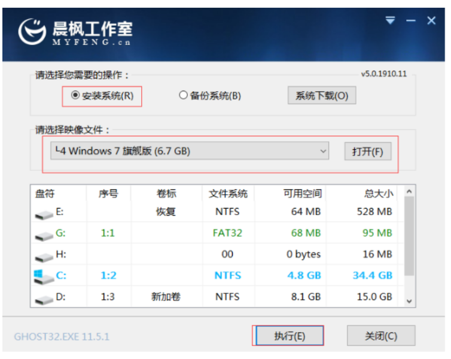Image resolution: width=451 pixels, height=359 pixels.
Task: Select the 1:2 sequence cell
Action: (108, 276)
